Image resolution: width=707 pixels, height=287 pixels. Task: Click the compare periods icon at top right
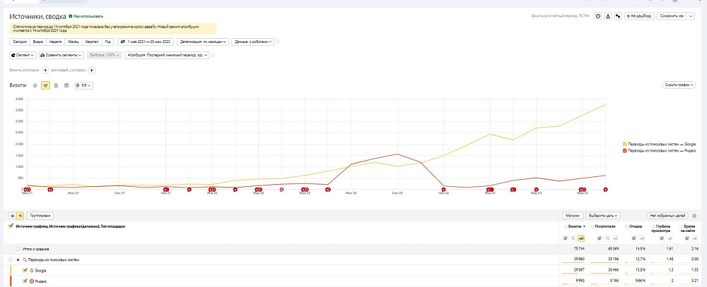[617, 16]
